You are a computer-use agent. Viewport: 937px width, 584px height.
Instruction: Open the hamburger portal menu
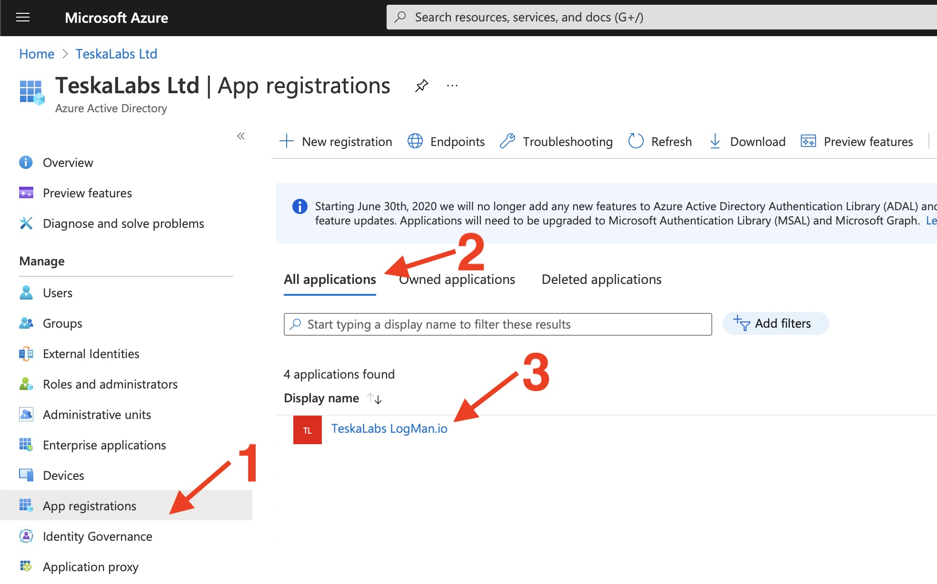pos(23,18)
